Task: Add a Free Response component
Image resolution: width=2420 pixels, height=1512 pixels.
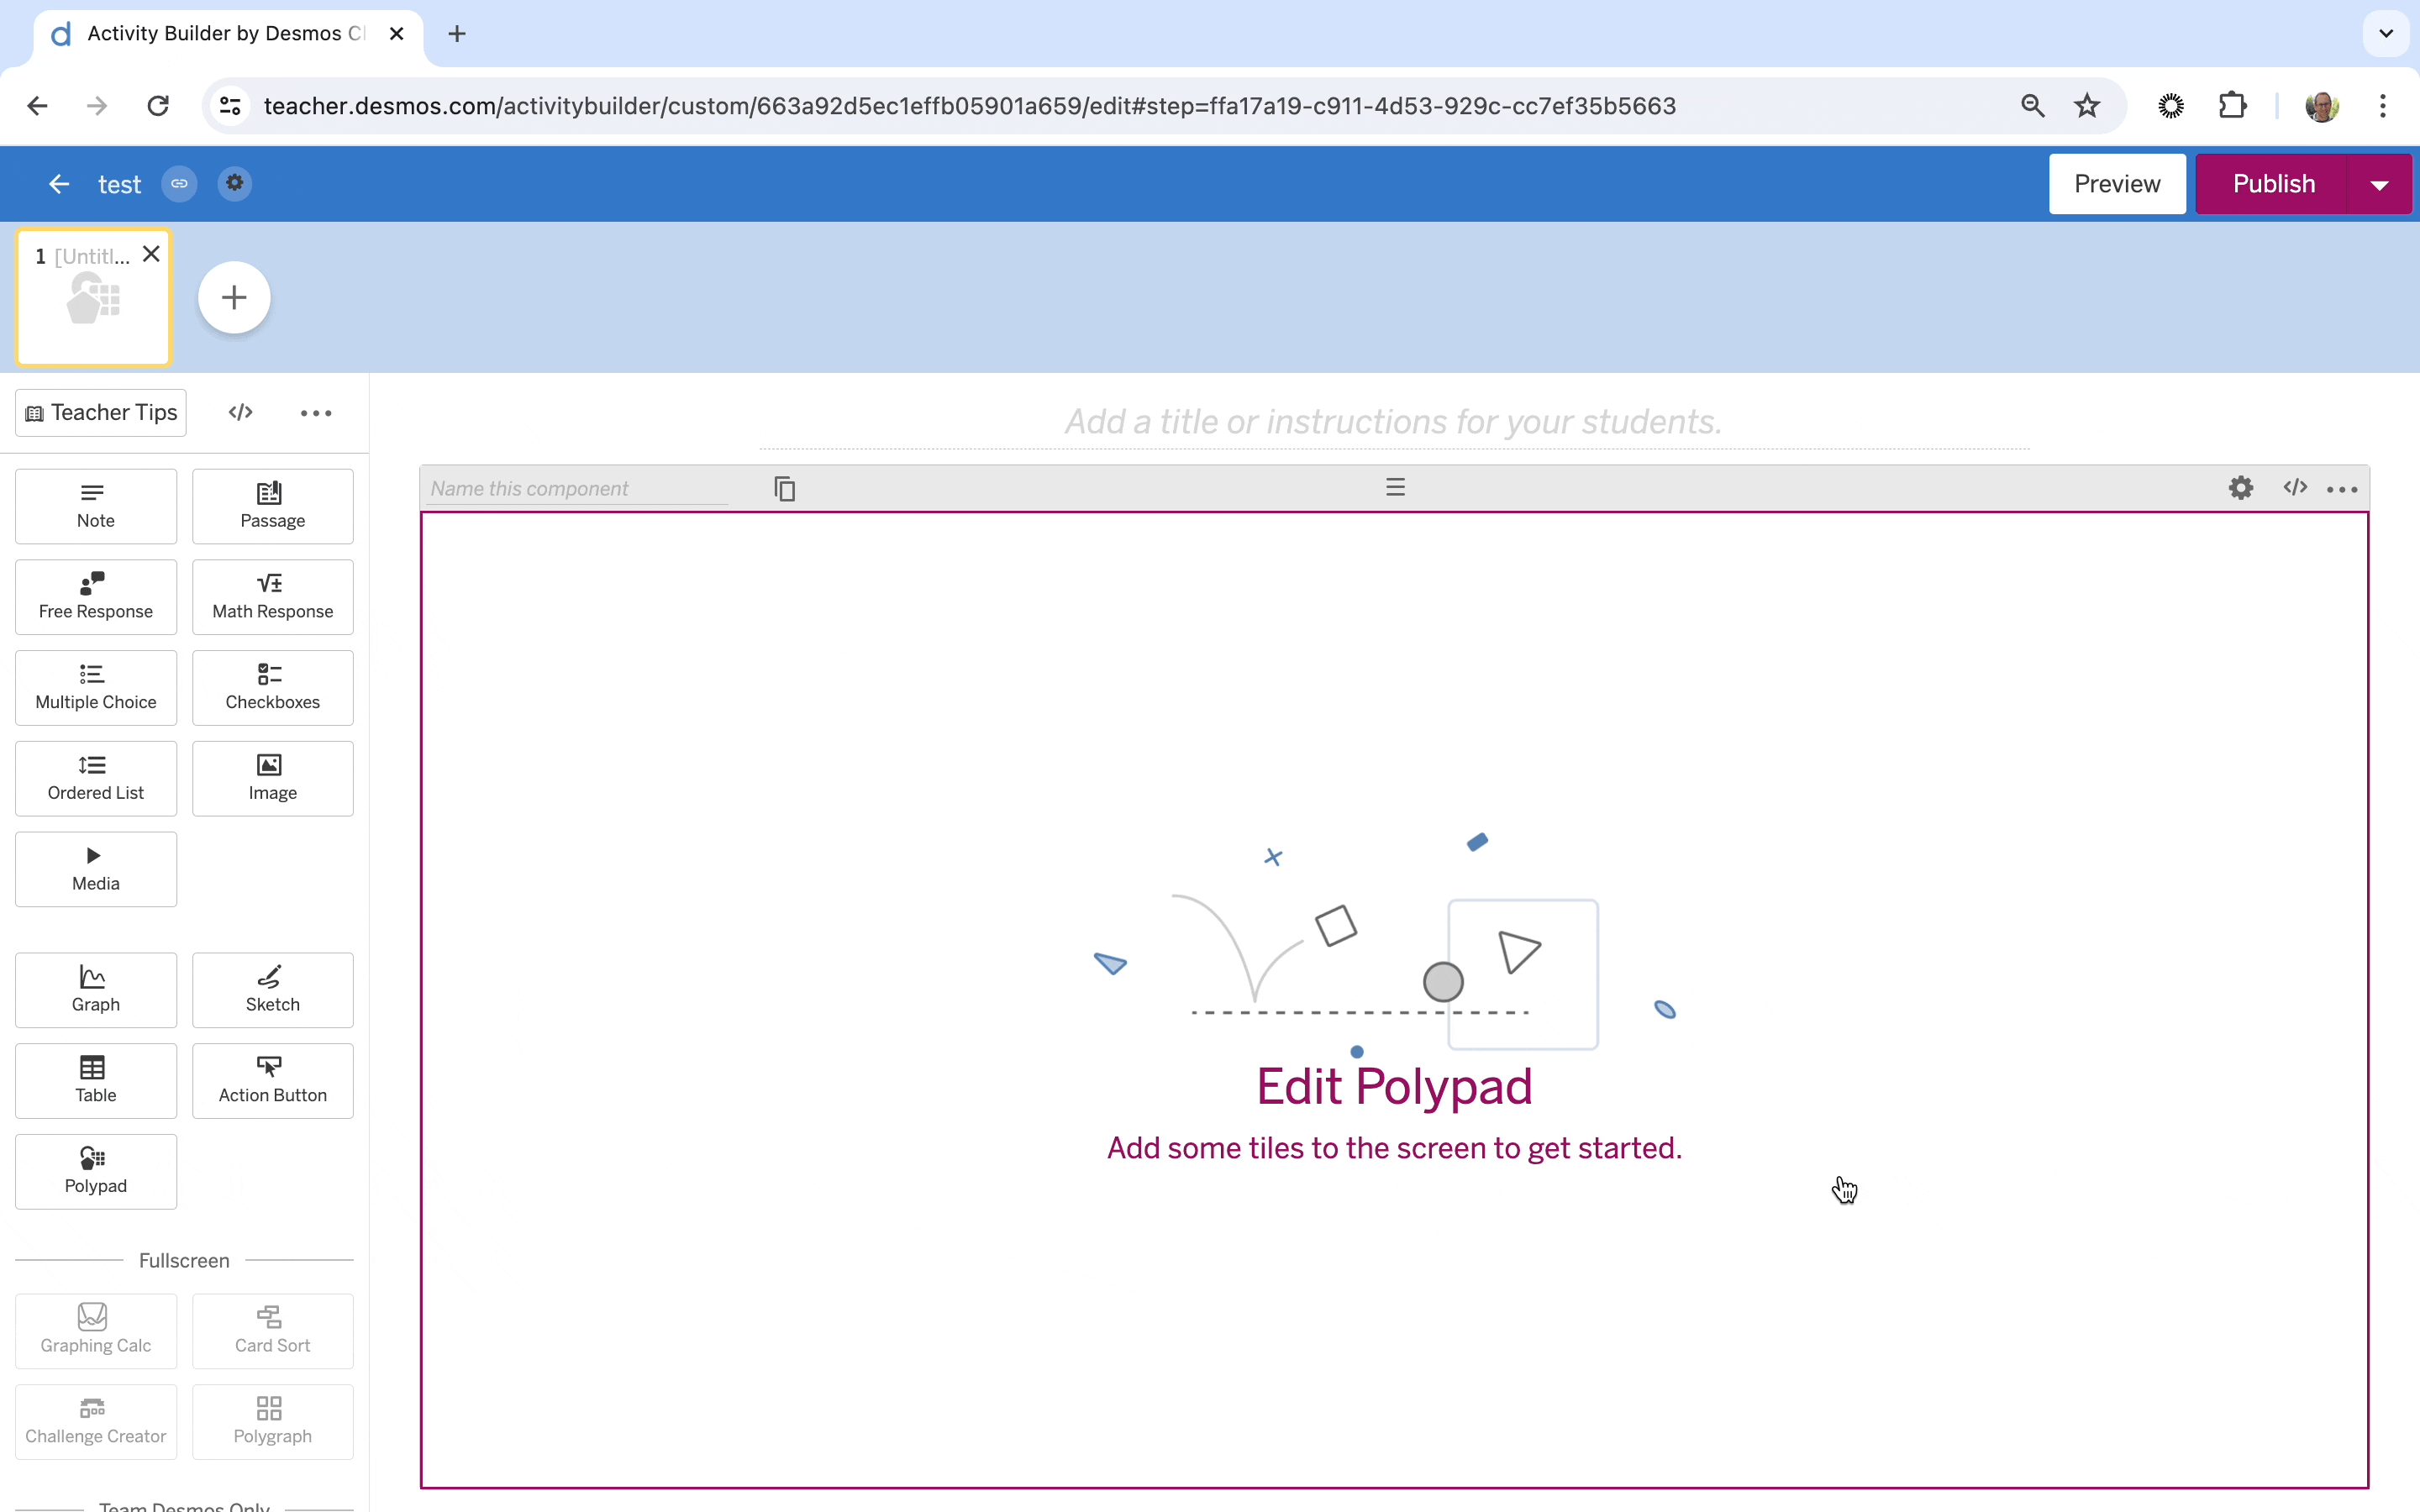Action: tap(96, 597)
